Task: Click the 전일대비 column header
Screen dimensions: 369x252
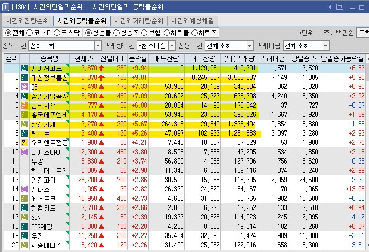Action: (113, 58)
